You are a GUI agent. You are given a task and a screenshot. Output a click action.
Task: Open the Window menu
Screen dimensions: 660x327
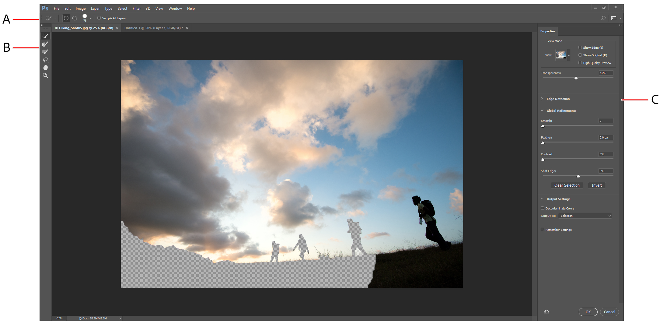coord(175,9)
